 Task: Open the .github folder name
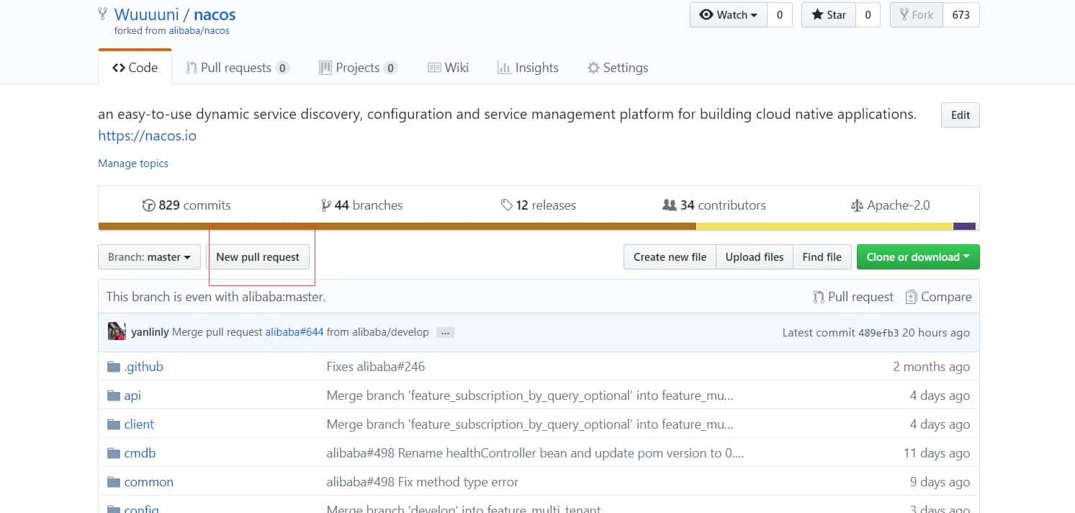[143, 367]
